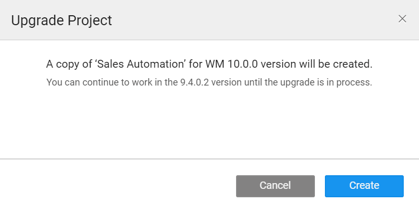The image size is (419, 213).
Task: Click the "Upgrade Project" dialog title
Action: point(62,20)
